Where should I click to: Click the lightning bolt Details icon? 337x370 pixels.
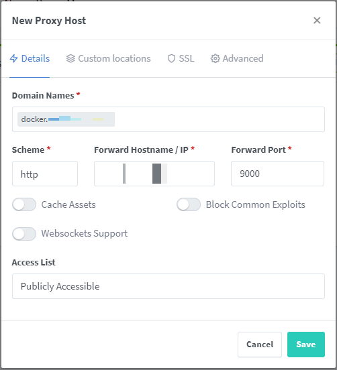tap(13, 58)
